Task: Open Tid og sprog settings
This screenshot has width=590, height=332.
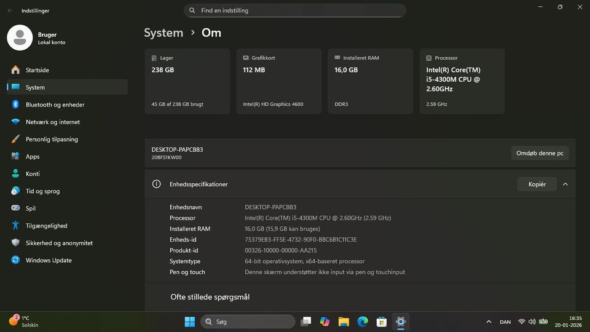Action: (x=42, y=191)
